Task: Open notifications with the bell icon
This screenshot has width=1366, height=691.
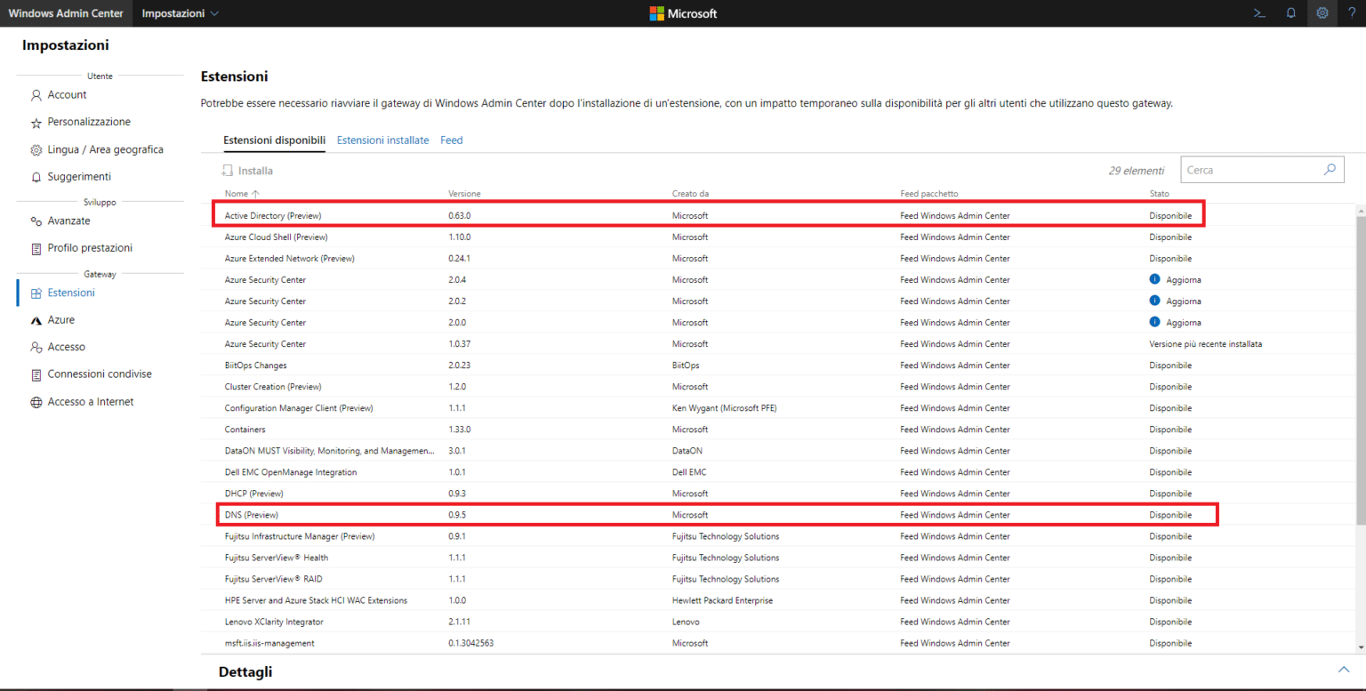Action: 1290,13
